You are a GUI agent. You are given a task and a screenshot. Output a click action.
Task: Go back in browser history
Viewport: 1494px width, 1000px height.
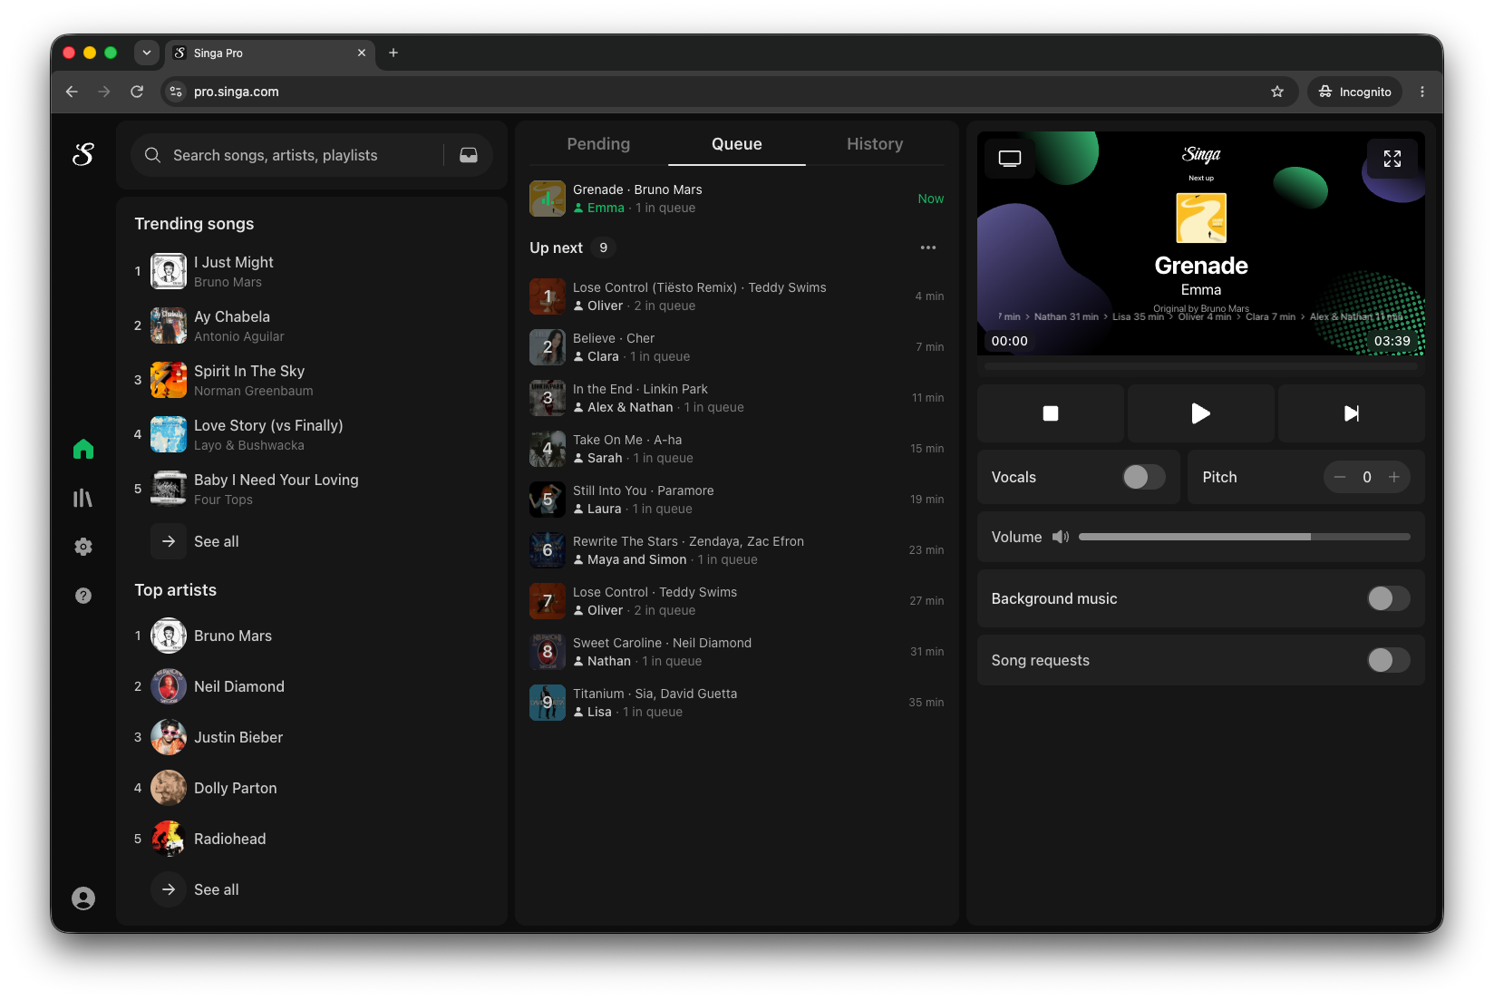tap(72, 92)
